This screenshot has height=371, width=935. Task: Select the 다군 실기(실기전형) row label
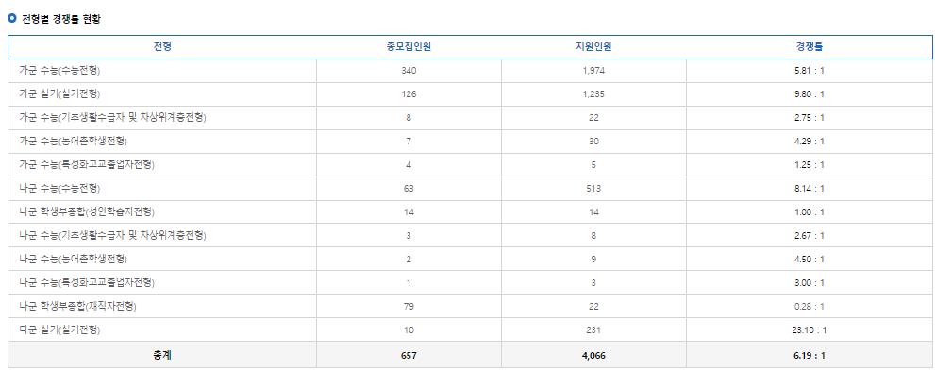tap(59, 329)
